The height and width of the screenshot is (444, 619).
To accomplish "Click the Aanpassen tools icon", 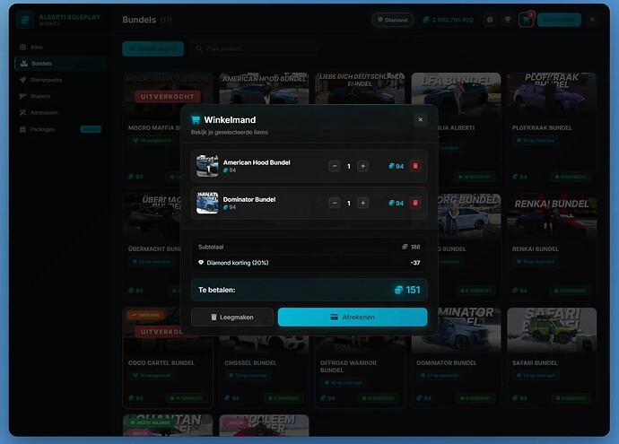I will pyautogui.click(x=23, y=113).
